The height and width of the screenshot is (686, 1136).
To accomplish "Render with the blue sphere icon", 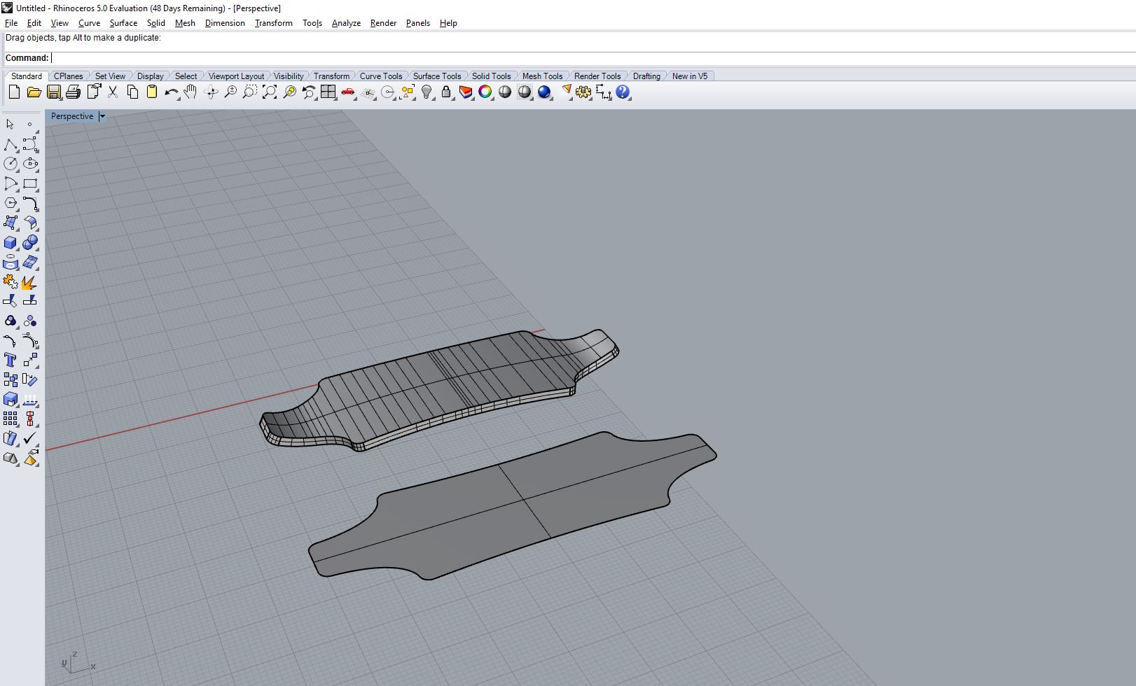I will click(544, 92).
